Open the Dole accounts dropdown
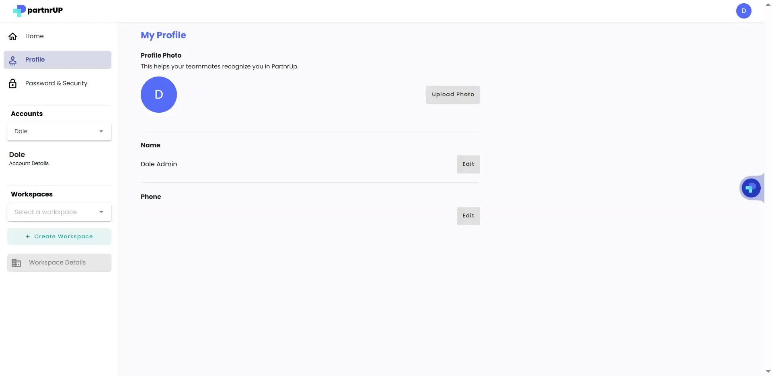Viewport: 772px width, 376px height. (59, 131)
